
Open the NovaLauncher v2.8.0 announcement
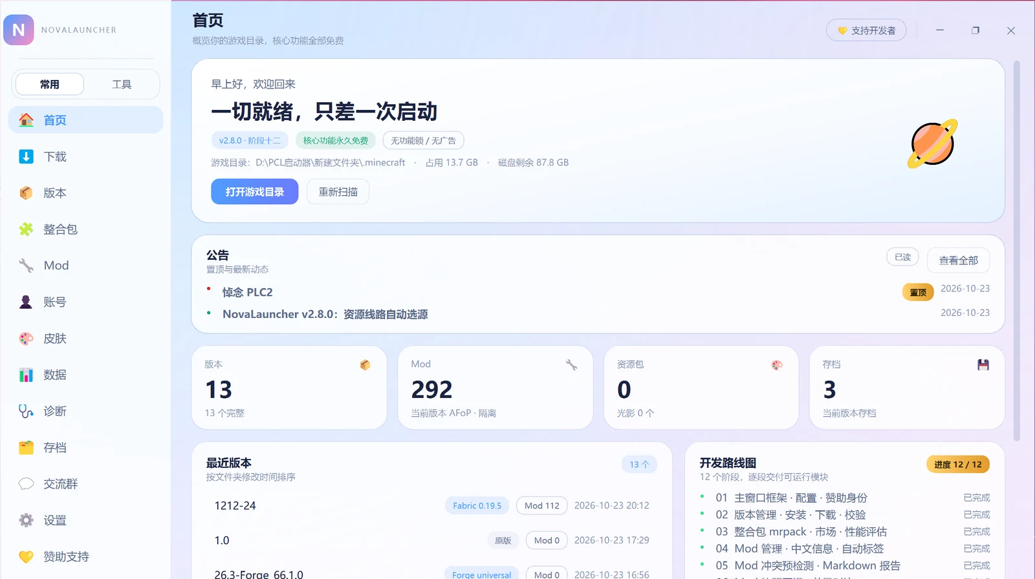(x=325, y=314)
